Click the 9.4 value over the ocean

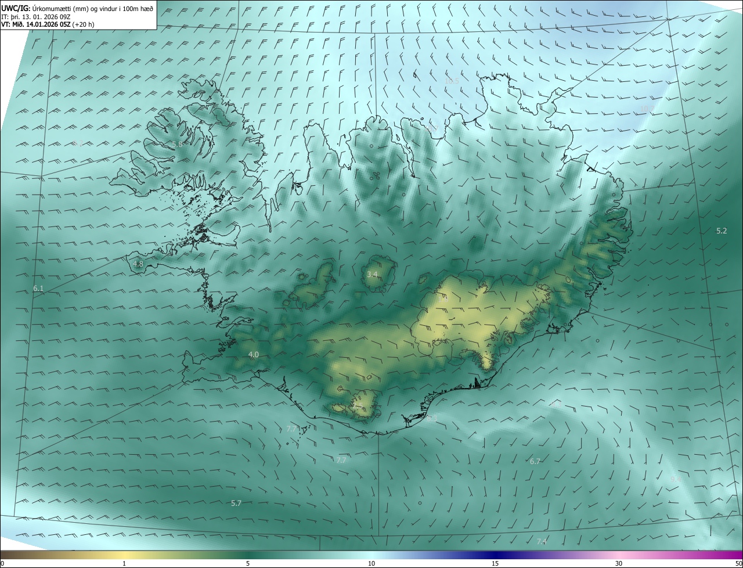point(675,479)
